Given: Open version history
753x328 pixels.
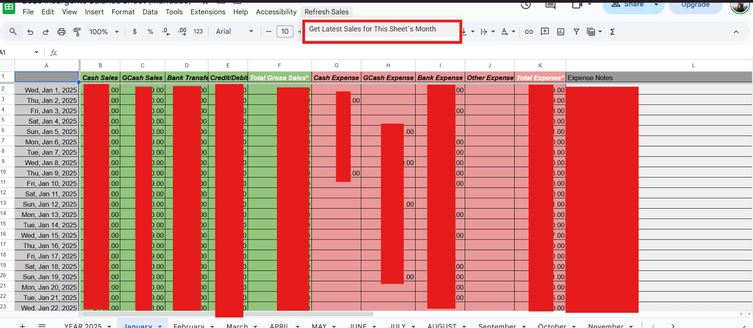Looking at the screenshot, I should click(526, 5).
